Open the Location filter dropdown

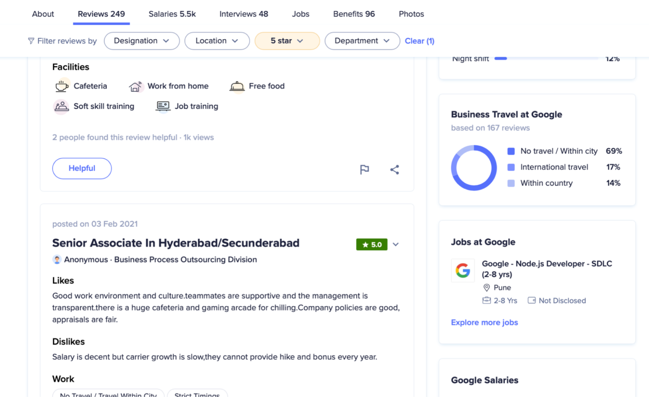pyautogui.click(x=217, y=41)
